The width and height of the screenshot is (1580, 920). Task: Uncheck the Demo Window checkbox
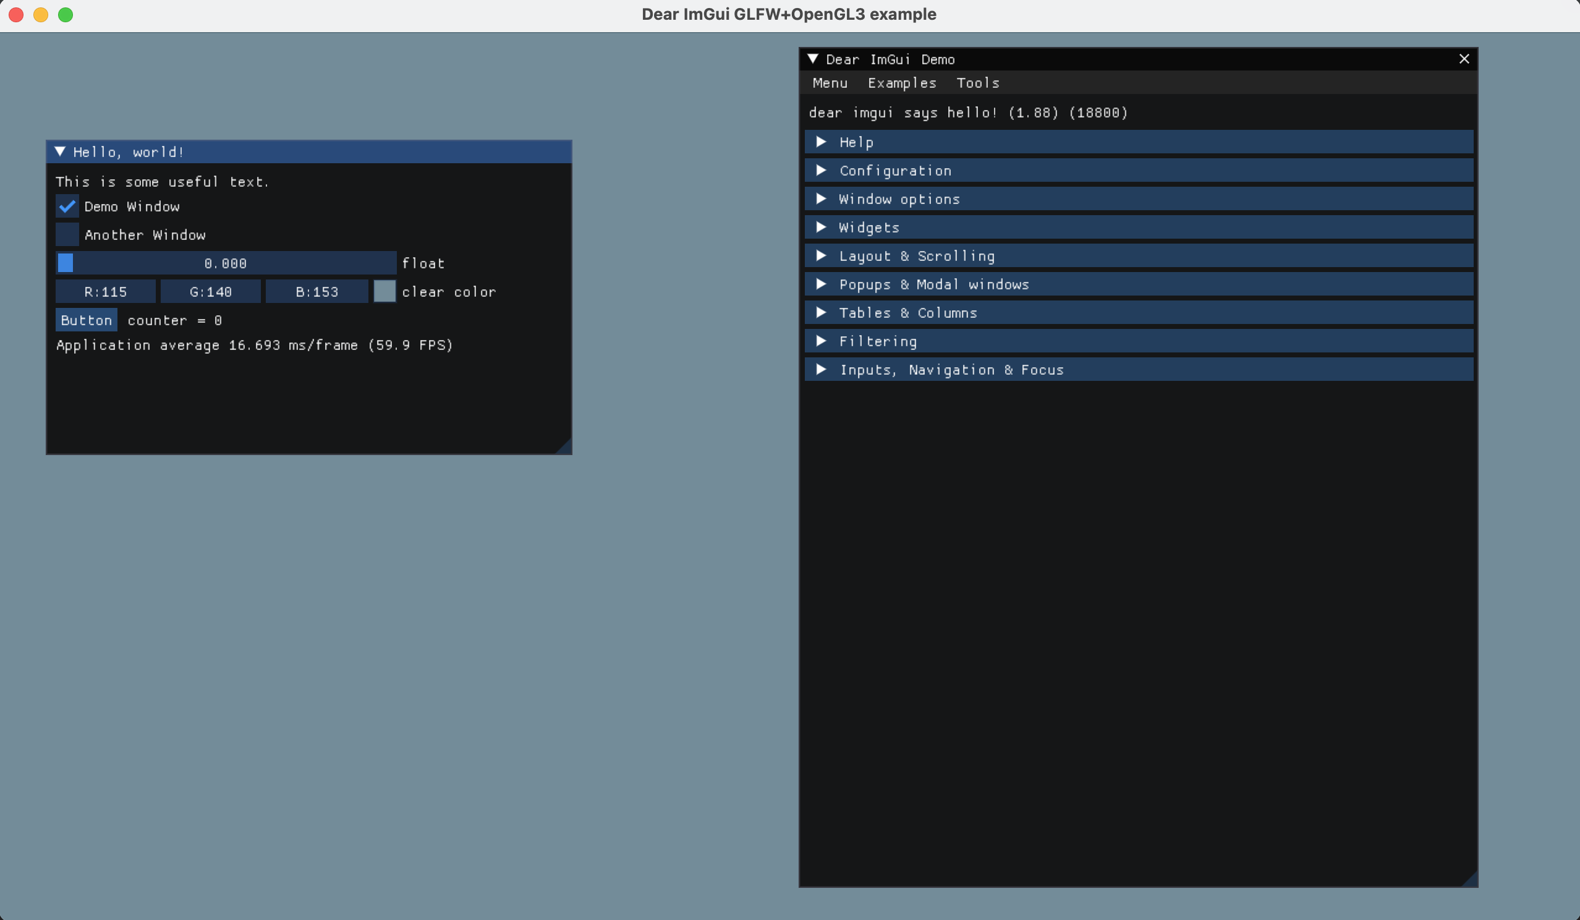(67, 207)
